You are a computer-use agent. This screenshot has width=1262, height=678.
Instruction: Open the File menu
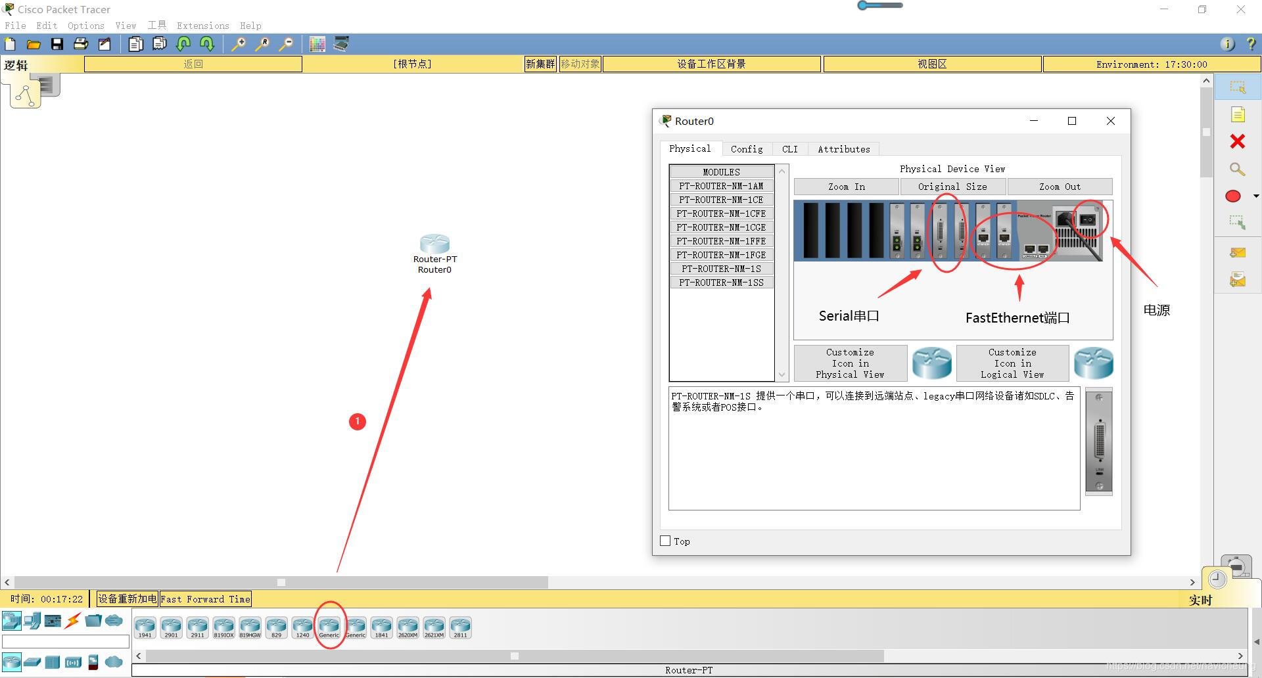[15, 26]
